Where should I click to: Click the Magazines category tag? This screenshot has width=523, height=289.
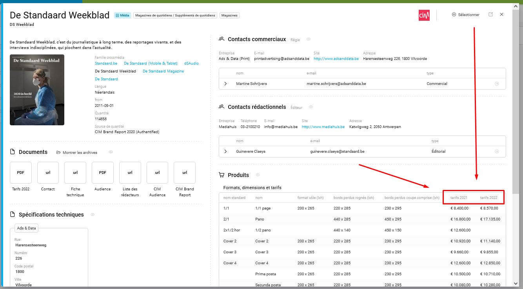[229, 15]
